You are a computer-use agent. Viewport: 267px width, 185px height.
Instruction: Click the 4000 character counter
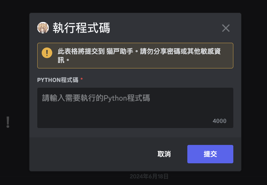[x=220, y=121]
